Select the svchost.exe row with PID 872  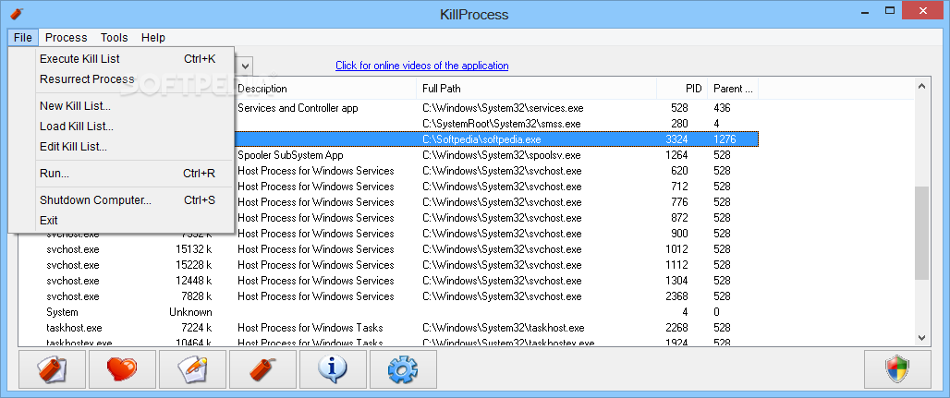point(496,218)
